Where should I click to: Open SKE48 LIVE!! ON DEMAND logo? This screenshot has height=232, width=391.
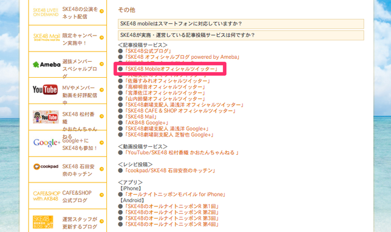(x=46, y=12)
